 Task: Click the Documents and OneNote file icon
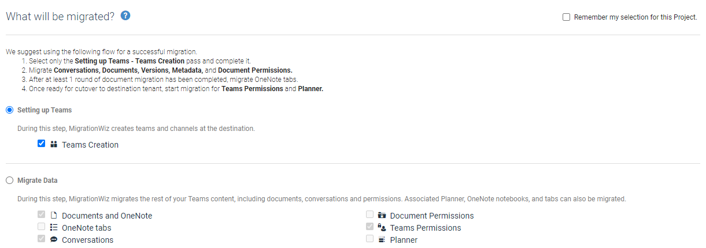click(54, 216)
